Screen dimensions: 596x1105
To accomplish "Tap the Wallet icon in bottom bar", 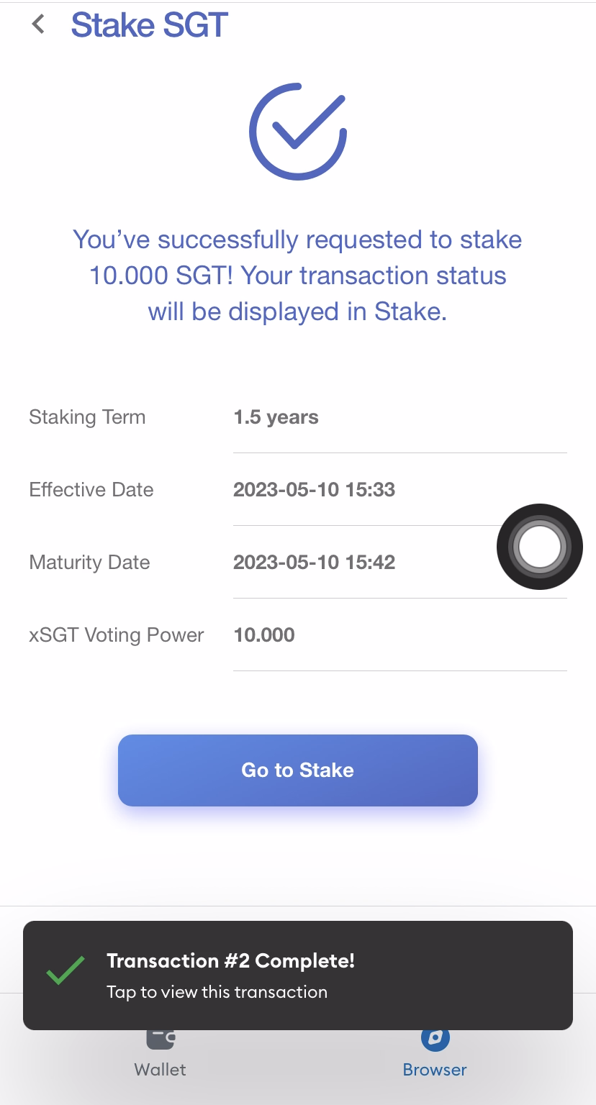I will click(x=161, y=1038).
